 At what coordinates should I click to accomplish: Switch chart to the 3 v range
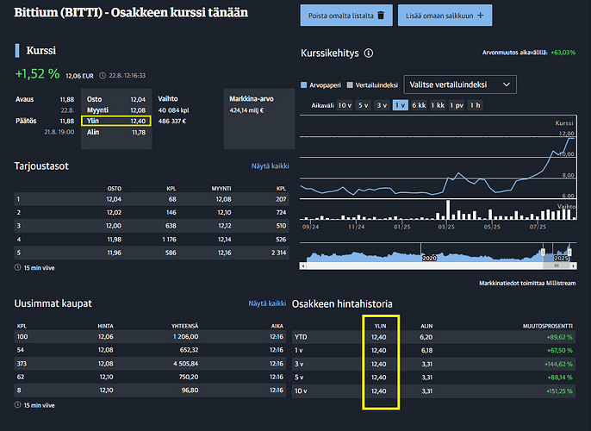tap(381, 105)
